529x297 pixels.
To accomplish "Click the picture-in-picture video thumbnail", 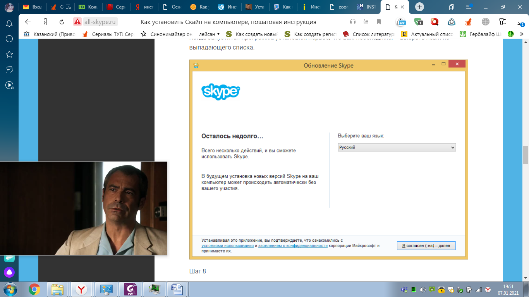I will (x=83, y=208).
